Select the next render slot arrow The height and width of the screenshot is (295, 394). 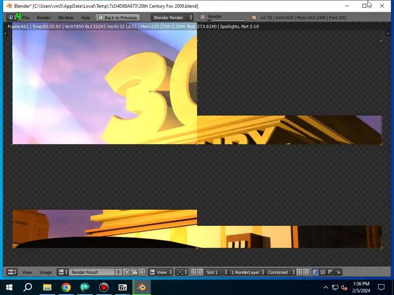[200, 272]
